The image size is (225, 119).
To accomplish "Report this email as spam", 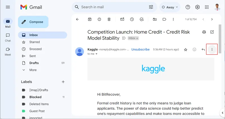I will 99,19.
